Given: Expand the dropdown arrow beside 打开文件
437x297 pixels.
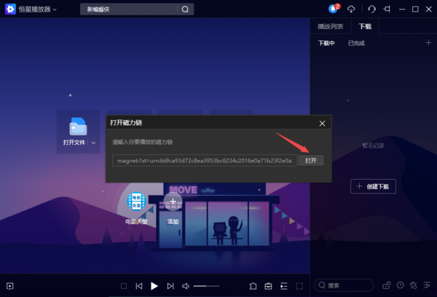Looking at the screenshot, I should coord(94,143).
